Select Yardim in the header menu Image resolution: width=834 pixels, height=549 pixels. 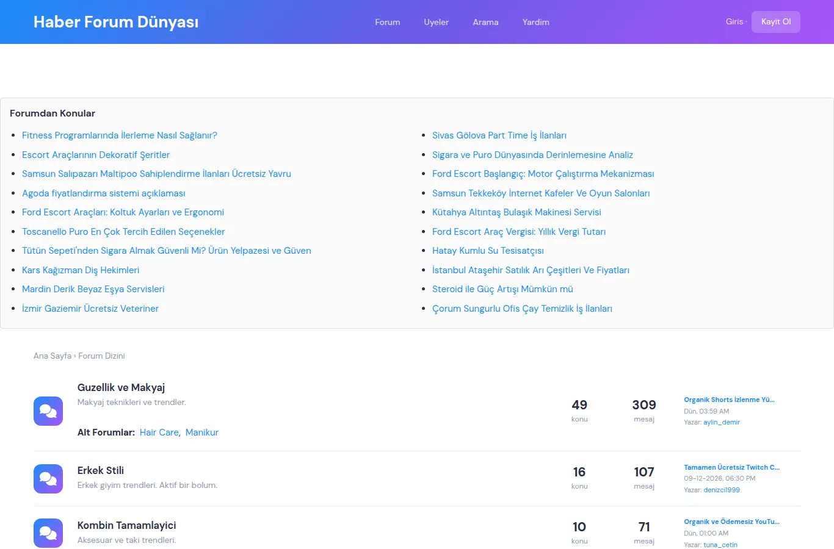[x=536, y=22]
